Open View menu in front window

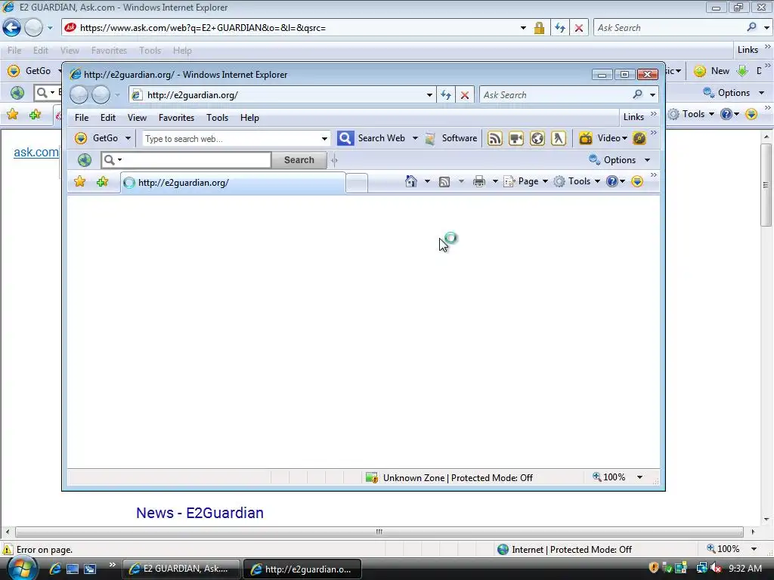click(x=137, y=117)
